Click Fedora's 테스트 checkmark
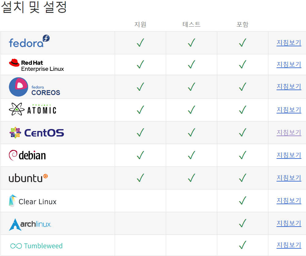This screenshot has height=256, width=306. 192,42
